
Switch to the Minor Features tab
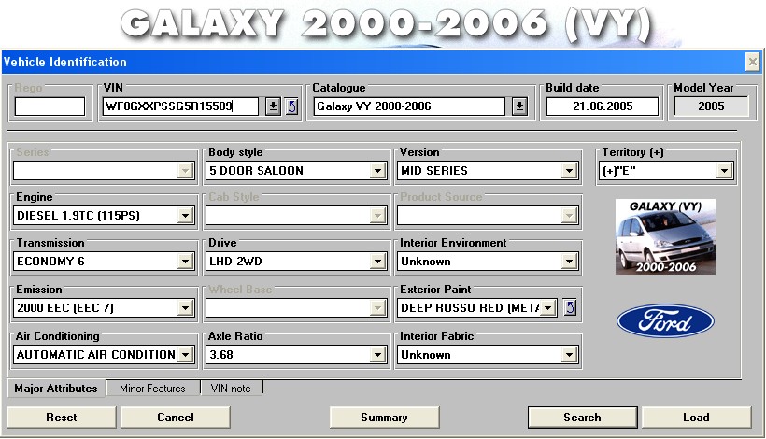152,388
